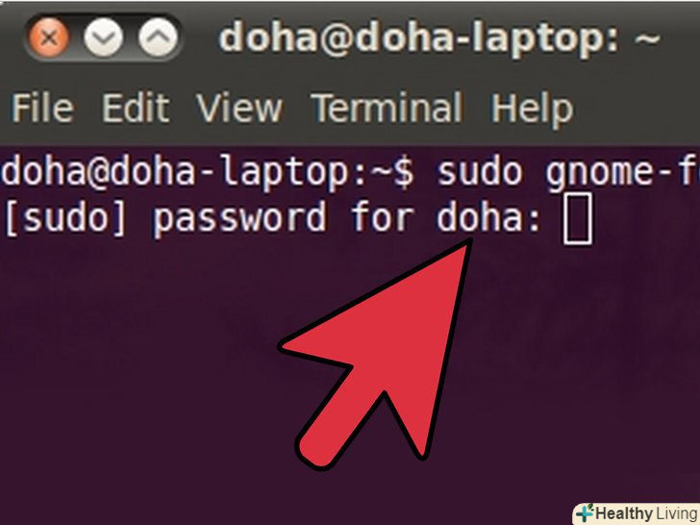
Task: Open the View menu
Action: (x=239, y=108)
